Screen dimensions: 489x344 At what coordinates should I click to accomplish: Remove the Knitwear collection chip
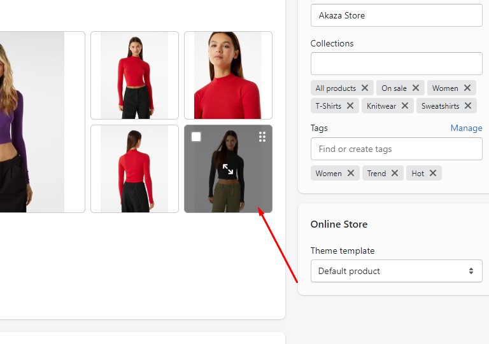coord(405,106)
